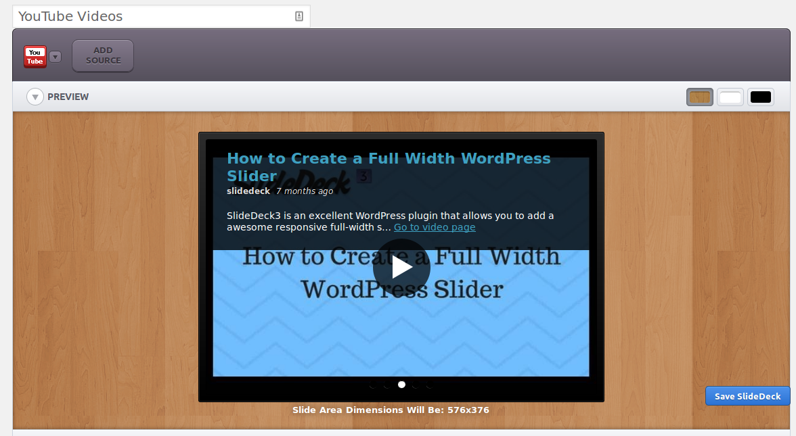
Task: Click the YouTube Videos title input field
Action: click(161, 16)
